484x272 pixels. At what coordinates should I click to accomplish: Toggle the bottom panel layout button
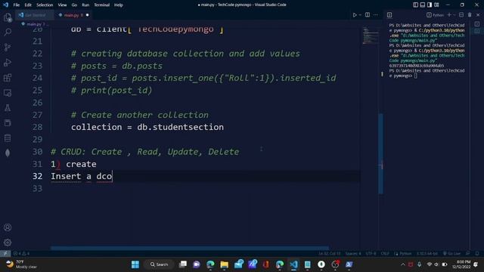(423, 5)
